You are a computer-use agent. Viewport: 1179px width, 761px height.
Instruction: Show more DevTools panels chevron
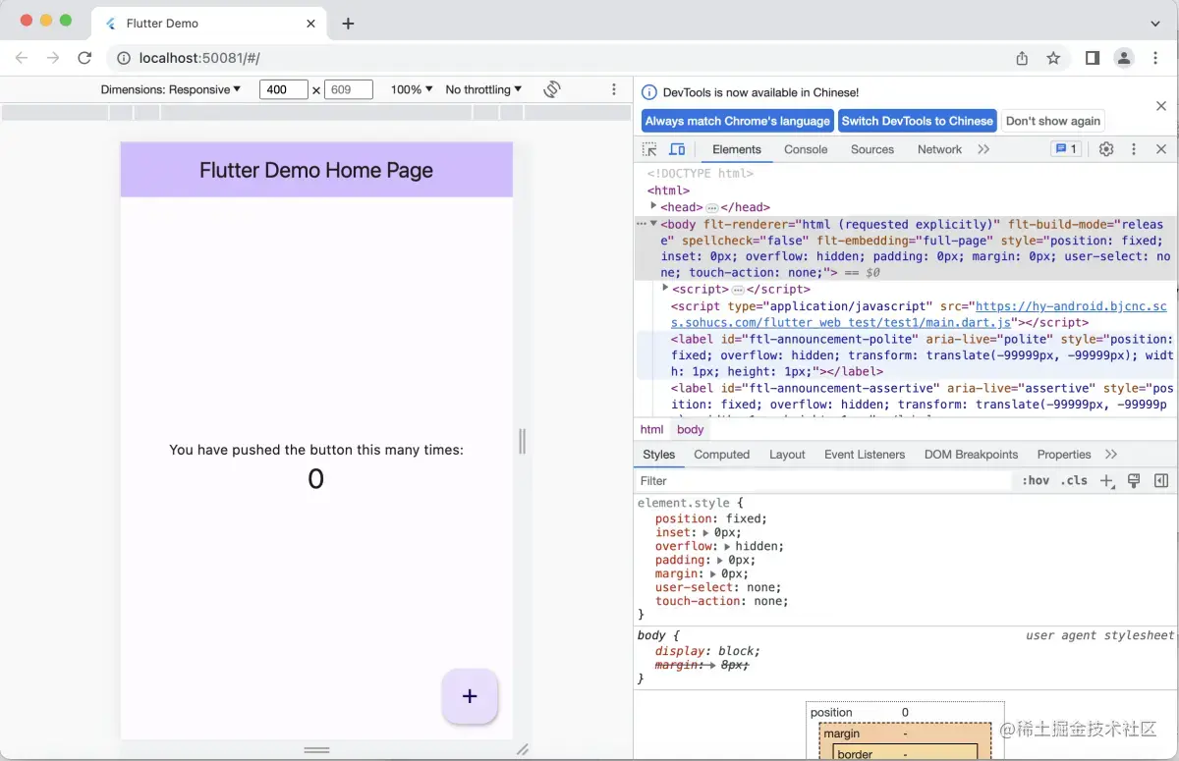click(x=983, y=149)
